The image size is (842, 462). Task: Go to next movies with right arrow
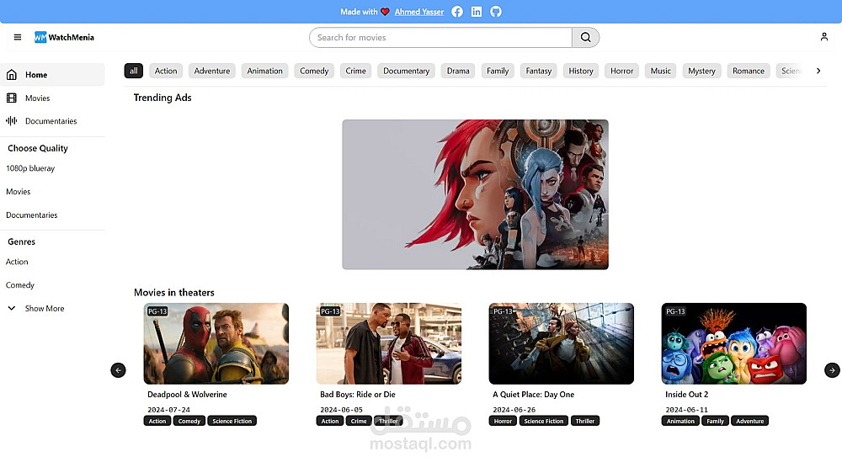point(832,370)
